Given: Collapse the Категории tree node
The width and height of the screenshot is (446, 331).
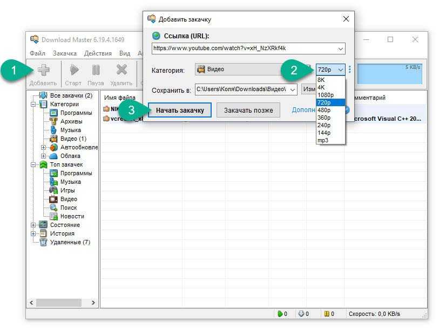Looking at the screenshot, I should 33,104.
